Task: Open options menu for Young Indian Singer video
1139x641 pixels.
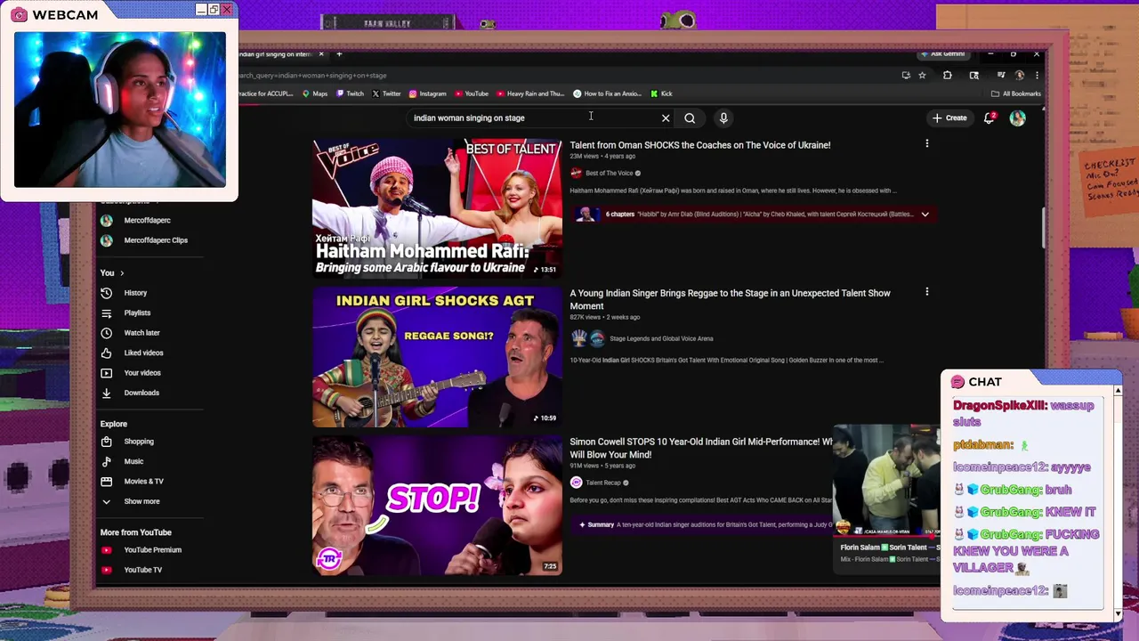Action: (926, 291)
